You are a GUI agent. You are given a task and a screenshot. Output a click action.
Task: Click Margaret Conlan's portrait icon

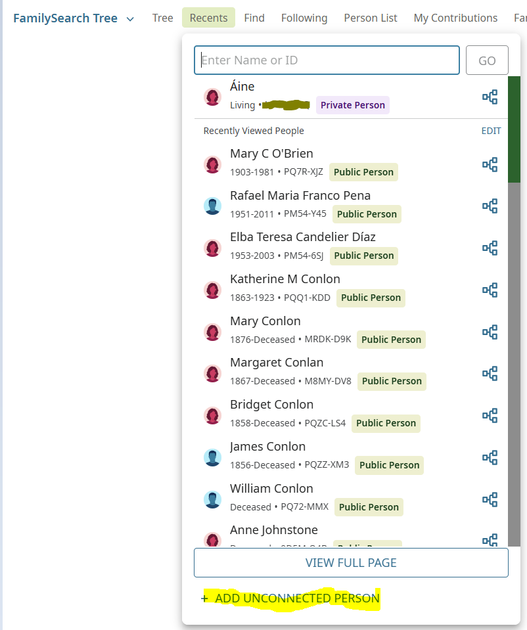(x=212, y=374)
